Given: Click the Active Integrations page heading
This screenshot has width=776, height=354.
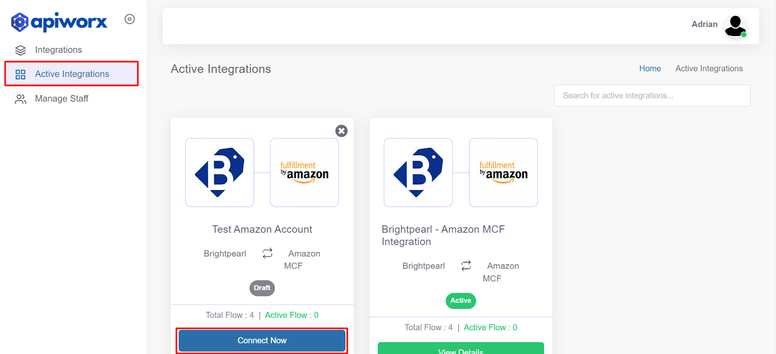Looking at the screenshot, I should (221, 69).
